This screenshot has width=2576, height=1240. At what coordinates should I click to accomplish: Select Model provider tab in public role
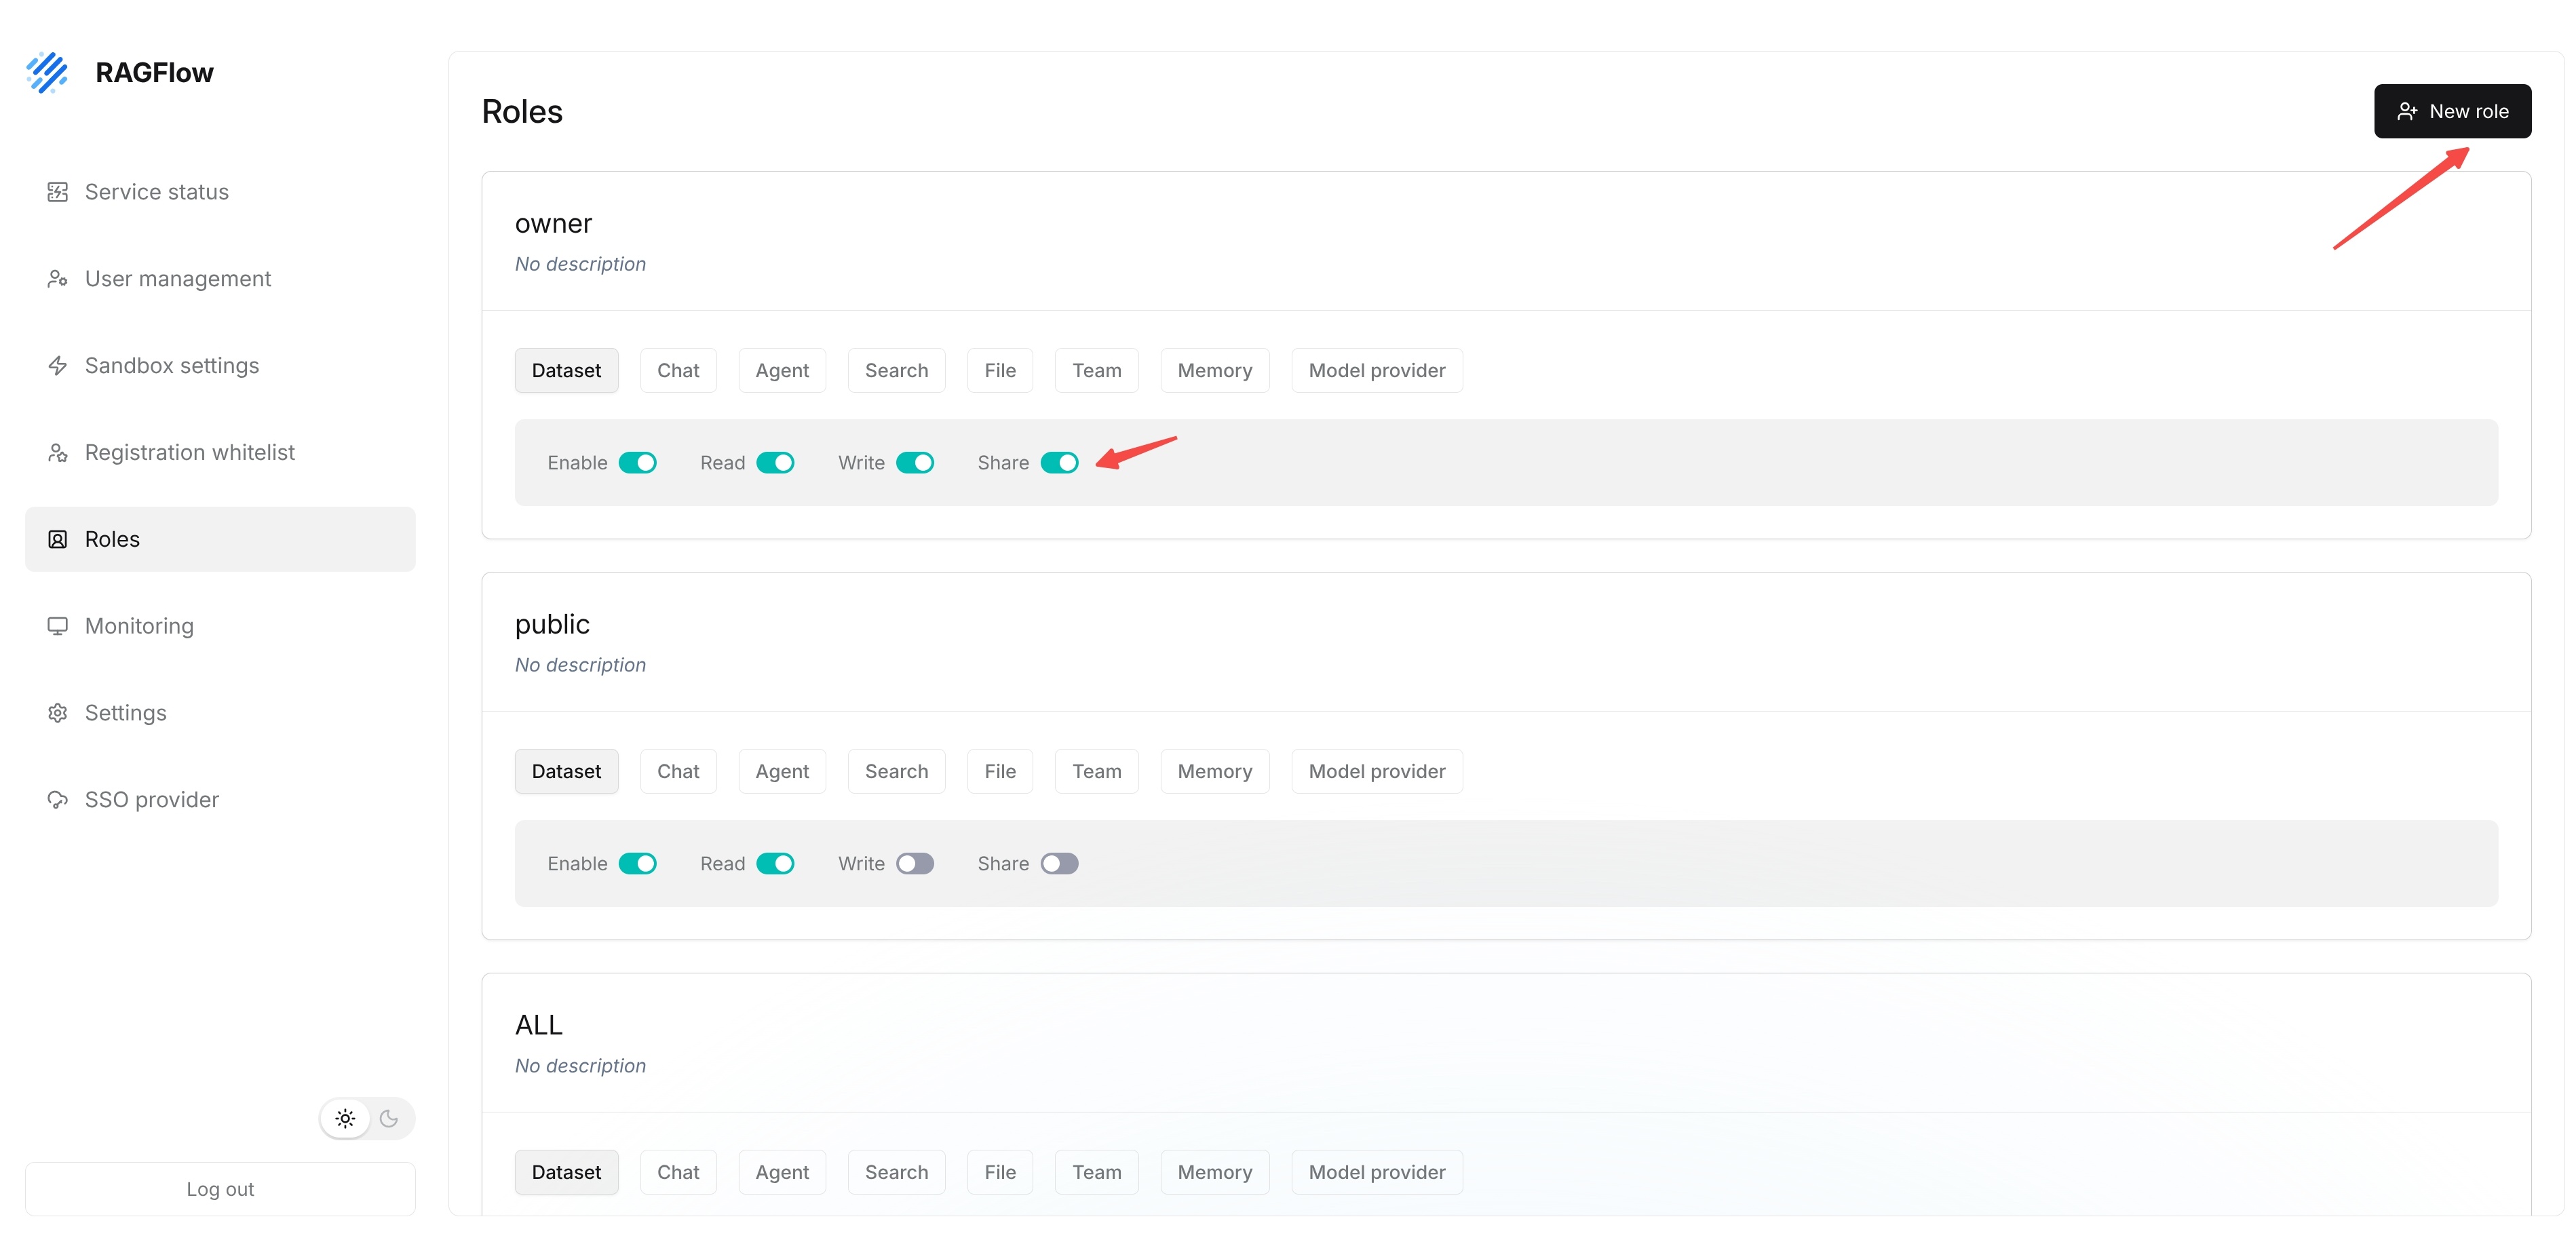(1377, 772)
